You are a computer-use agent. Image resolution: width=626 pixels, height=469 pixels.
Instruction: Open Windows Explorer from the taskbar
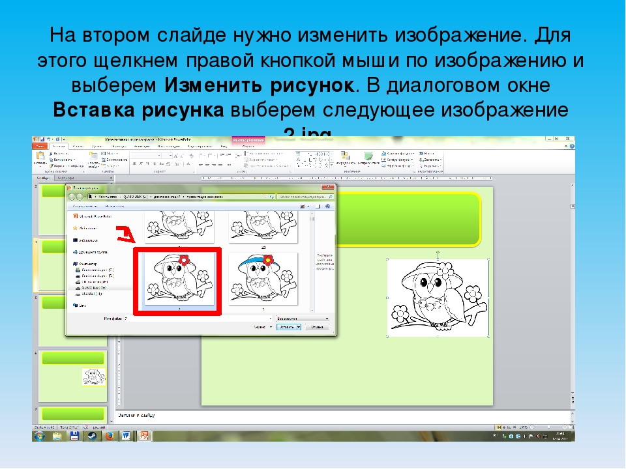click(57, 436)
